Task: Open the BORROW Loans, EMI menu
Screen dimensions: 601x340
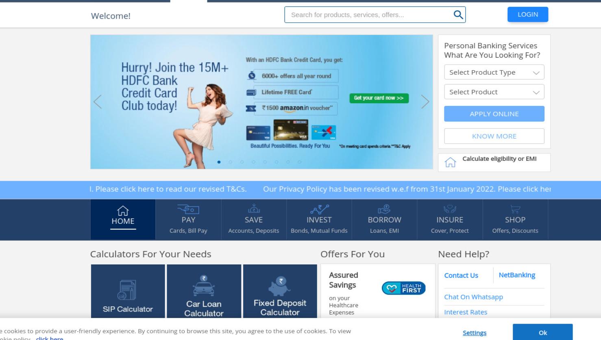Action: [x=384, y=219]
